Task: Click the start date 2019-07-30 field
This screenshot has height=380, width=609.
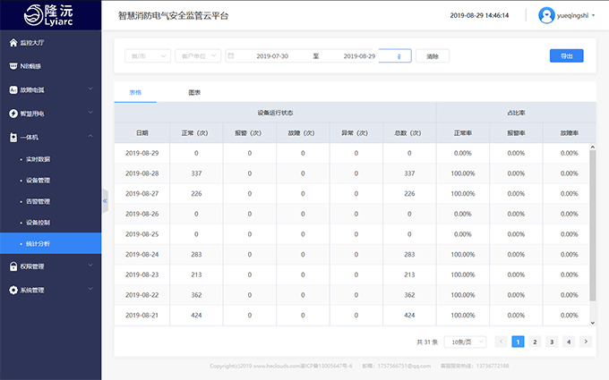Action: [x=271, y=55]
